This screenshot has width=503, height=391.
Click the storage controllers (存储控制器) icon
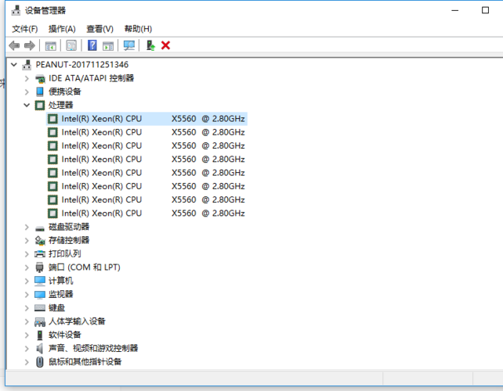click(x=40, y=241)
